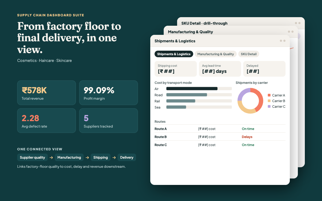Click the arrow icon before Delivery chip
This screenshot has width=322, height=201.
click(x=114, y=158)
